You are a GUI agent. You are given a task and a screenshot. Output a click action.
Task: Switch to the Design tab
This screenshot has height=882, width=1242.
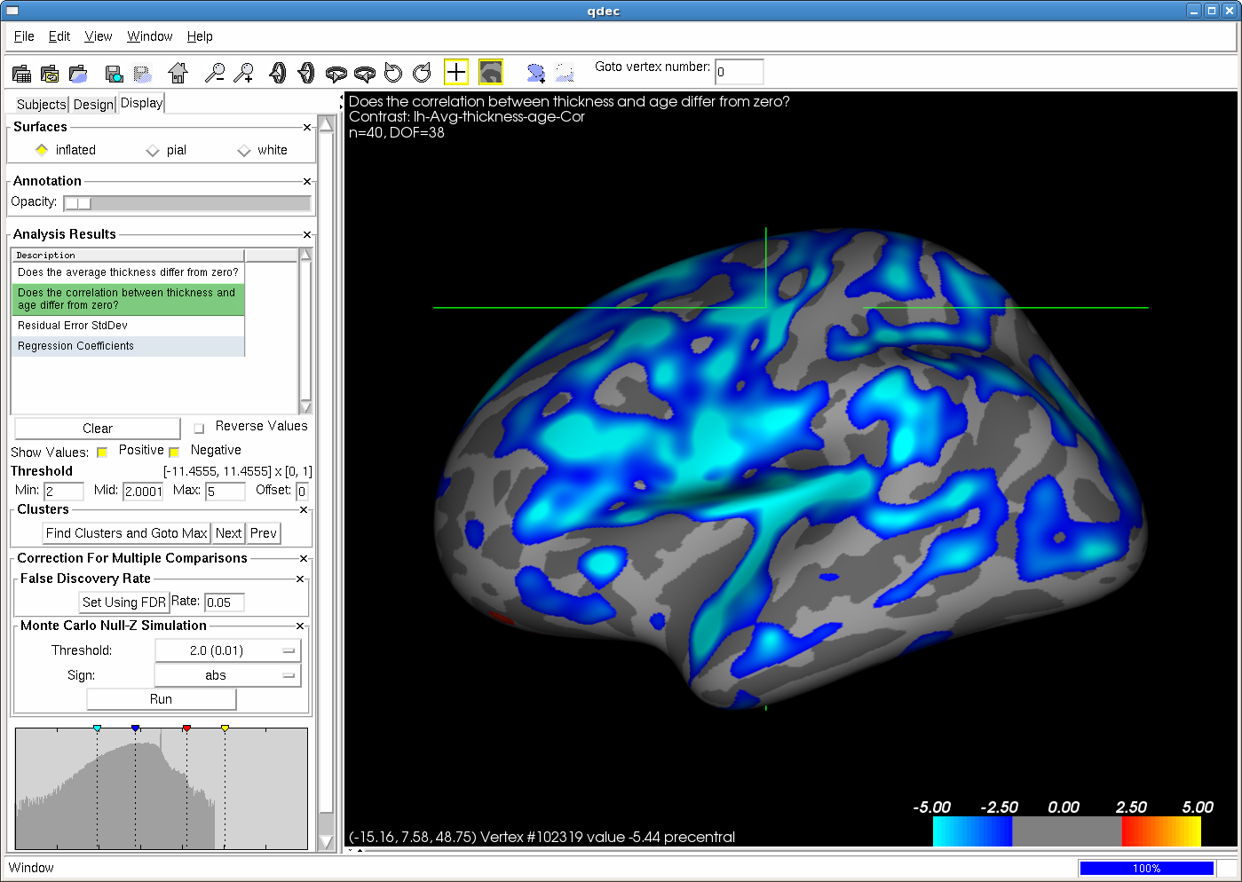[x=93, y=104]
